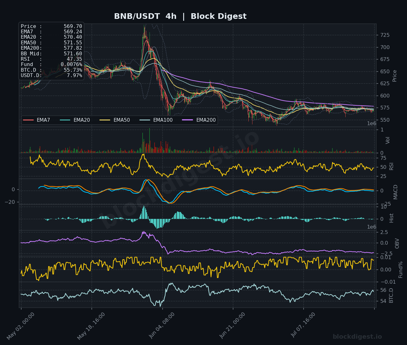Image resolution: width=407 pixels, height=345 pixels.
Task: Click the purple EMA200 legend swatch
Action: click(188, 120)
